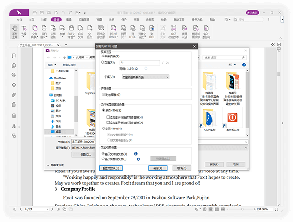The height and width of the screenshot is (222, 293).
Task: Select the Hand tool (手型工具)
Action: pos(15,31)
